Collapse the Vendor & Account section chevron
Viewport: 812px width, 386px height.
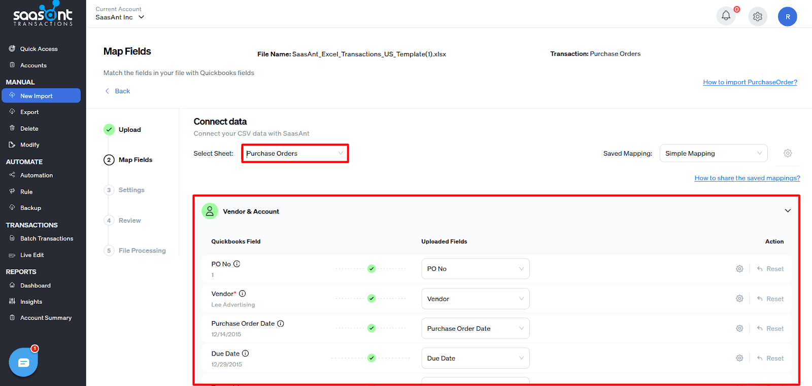(788, 210)
